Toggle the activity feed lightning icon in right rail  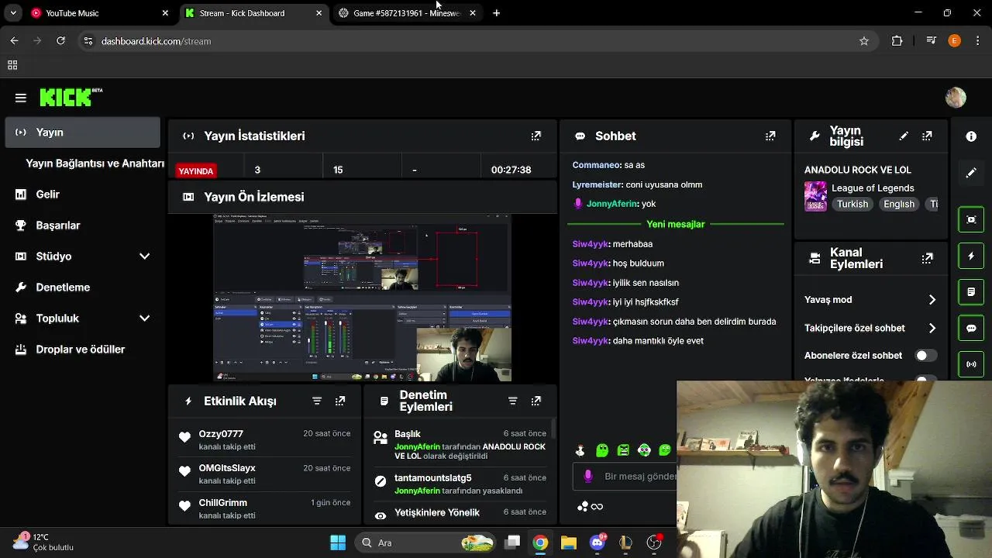[x=971, y=256]
